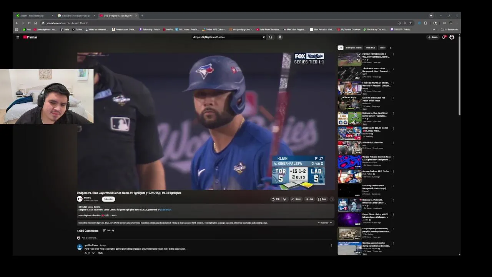Clear the YouTube search box text

coord(264,37)
